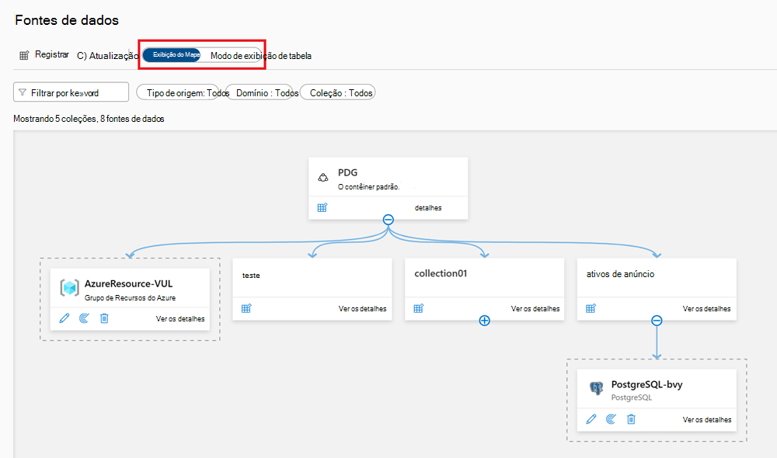Edit AzureResource-VUL using the pencil icon
The height and width of the screenshot is (458, 777).
[64, 317]
